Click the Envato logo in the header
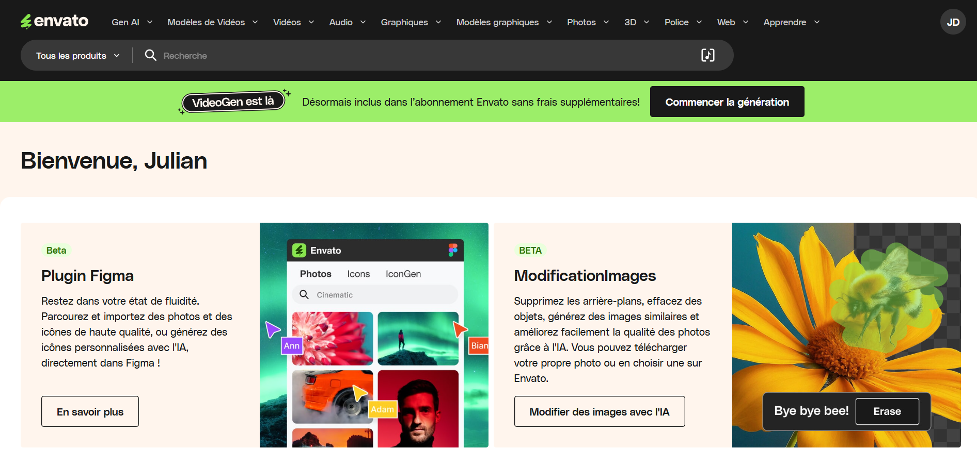The height and width of the screenshot is (465, 977). tap(55, 21)
